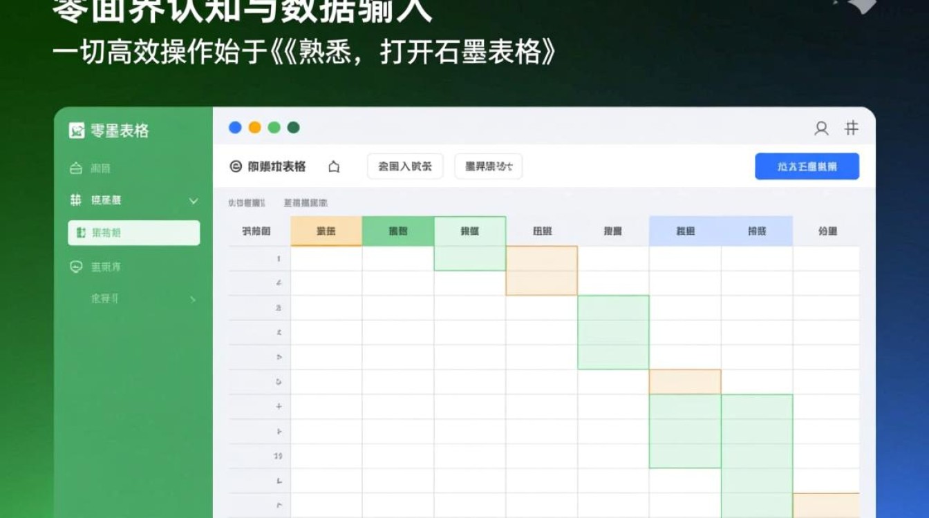929x518 pixels.
Task: Click the first white toolbar button beside the title
Action: [x=404, y=166]
